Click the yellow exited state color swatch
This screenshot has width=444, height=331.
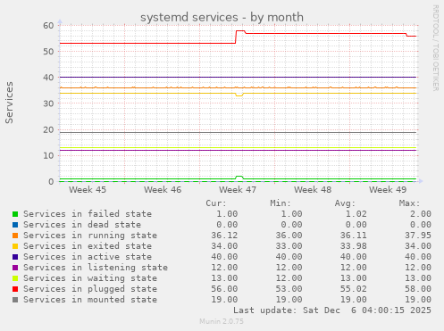click(x=15, y=246)
